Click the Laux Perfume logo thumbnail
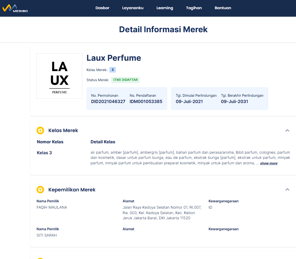 click(60, 76)
